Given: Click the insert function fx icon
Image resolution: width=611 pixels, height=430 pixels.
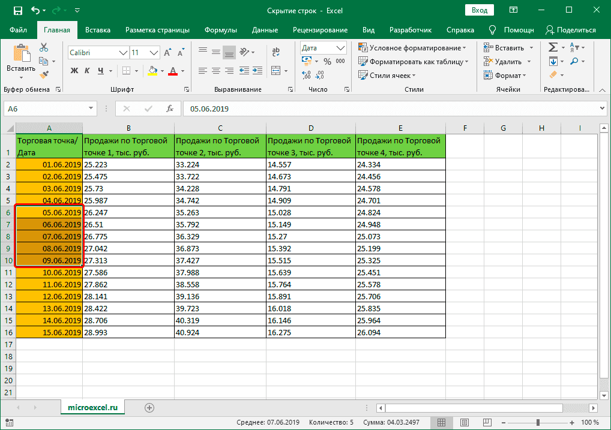Looking at the screenshot, I should (x=170, y=109).
